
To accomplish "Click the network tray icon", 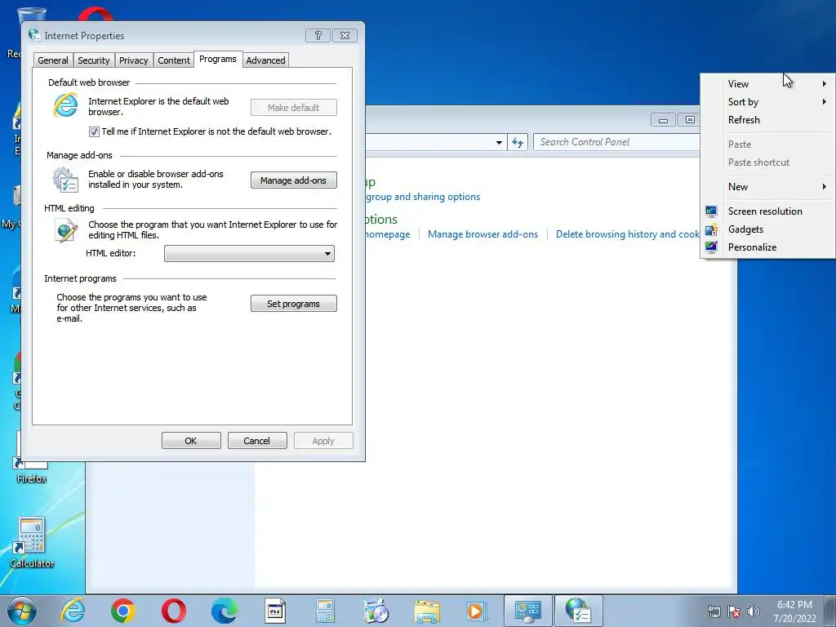I will [714, 611].
